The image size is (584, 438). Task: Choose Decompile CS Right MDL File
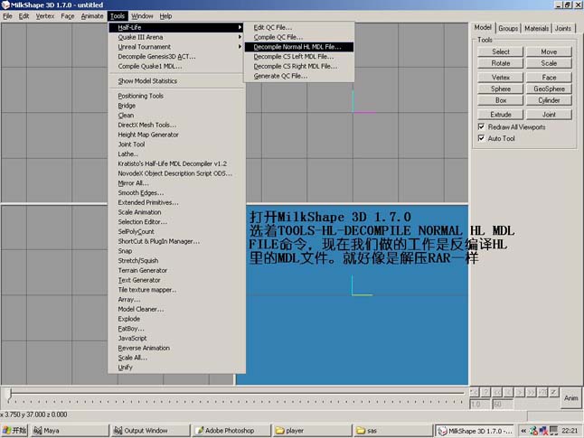[299, 66]
